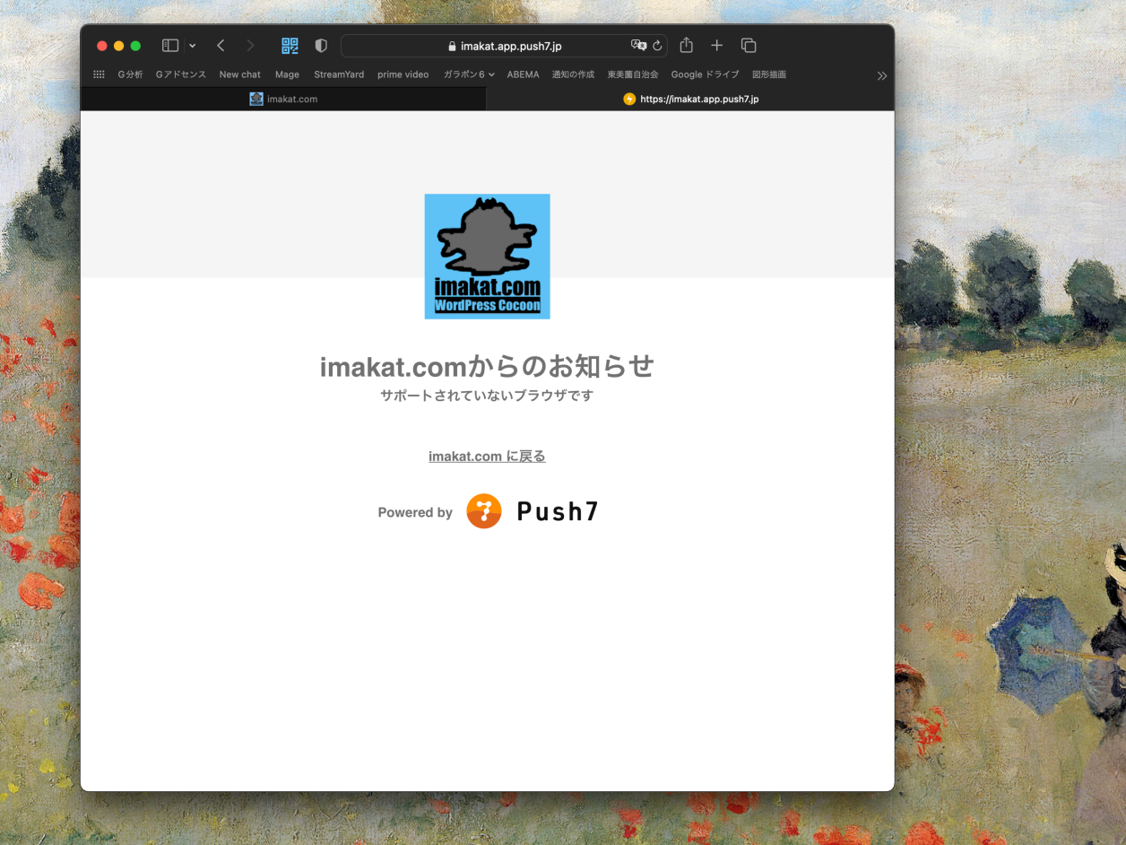Toggle the Safari sidebar
The height and width of the screenshot is (845, 1126).
click(169, 46)
